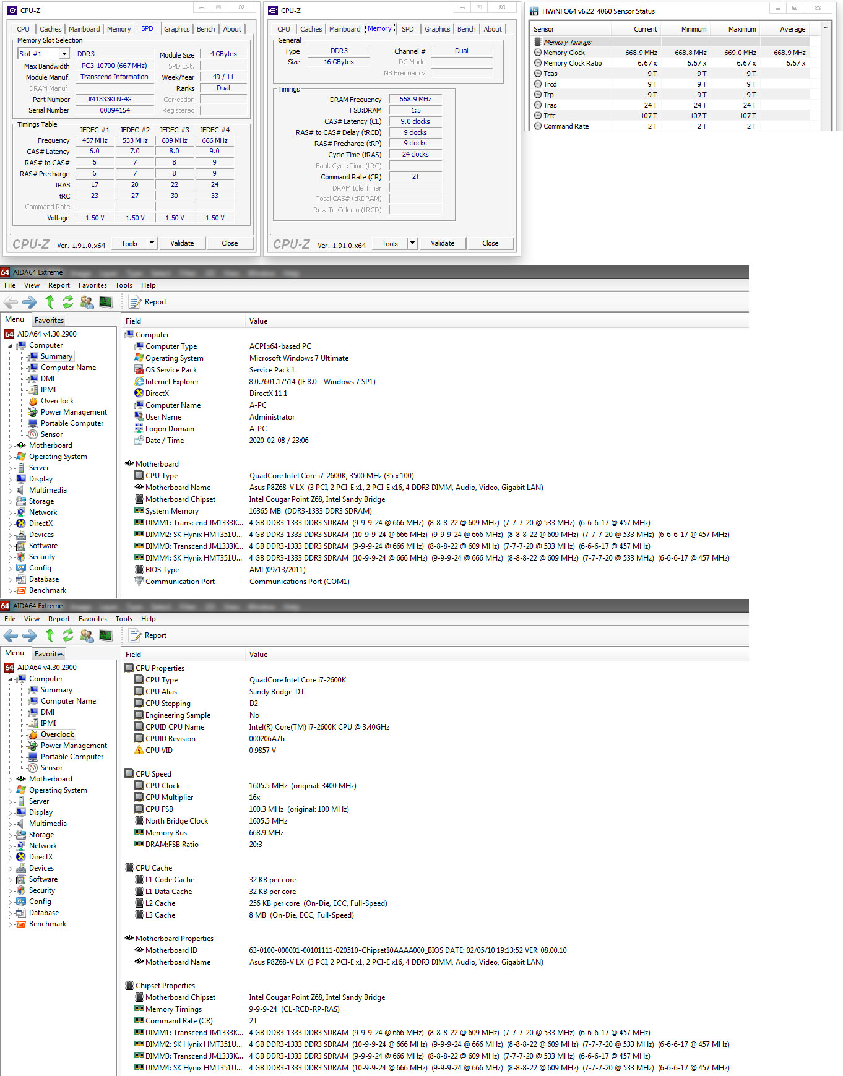Click the Report toolbar button in lower AIDA64
The height and width of the screenshot is (1076, 843).
(149, 635)
